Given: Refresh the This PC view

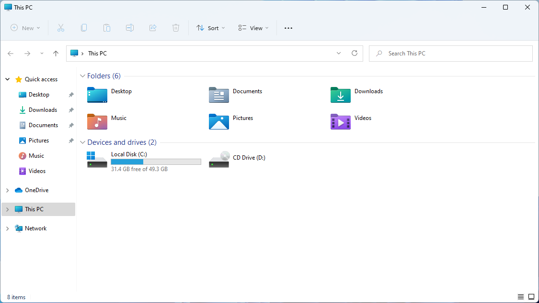Looking at the screenshot, I should 355,53.
